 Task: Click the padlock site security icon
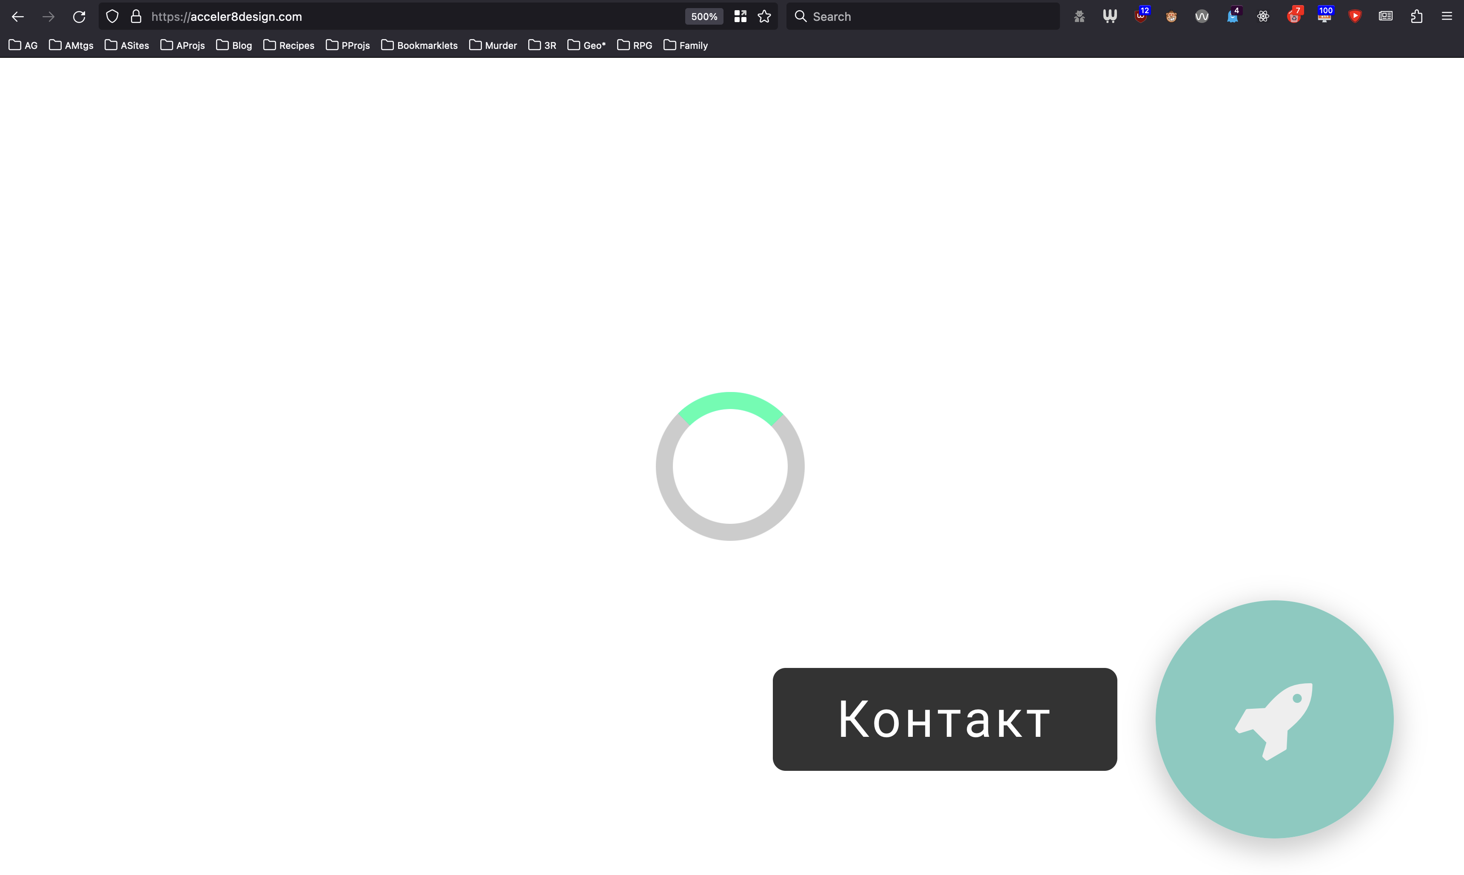pyautogui.click(x=136, y=17)
